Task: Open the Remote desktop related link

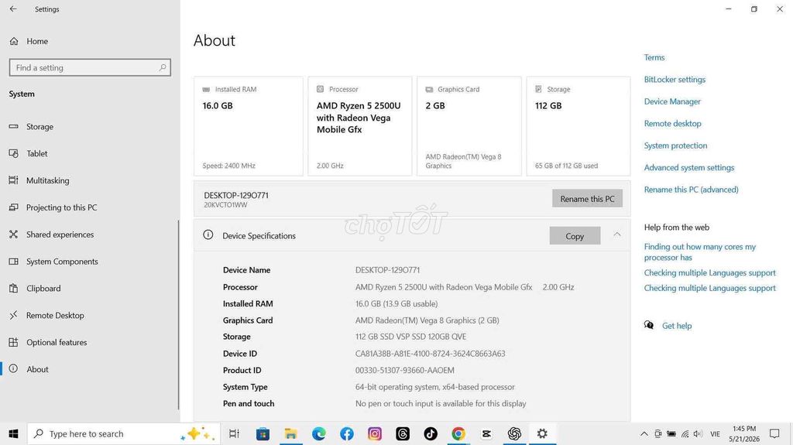Action: click(x=672, y=123)
